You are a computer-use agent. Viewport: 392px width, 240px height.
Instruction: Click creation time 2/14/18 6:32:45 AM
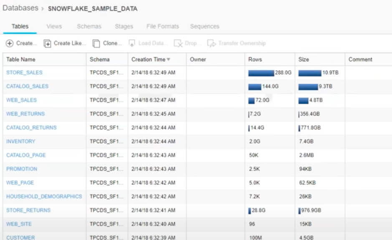153,114
